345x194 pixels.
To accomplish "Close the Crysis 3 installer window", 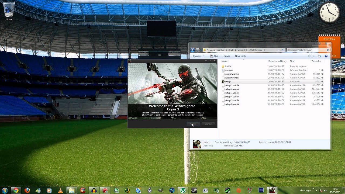I will [x=215, y=61].
